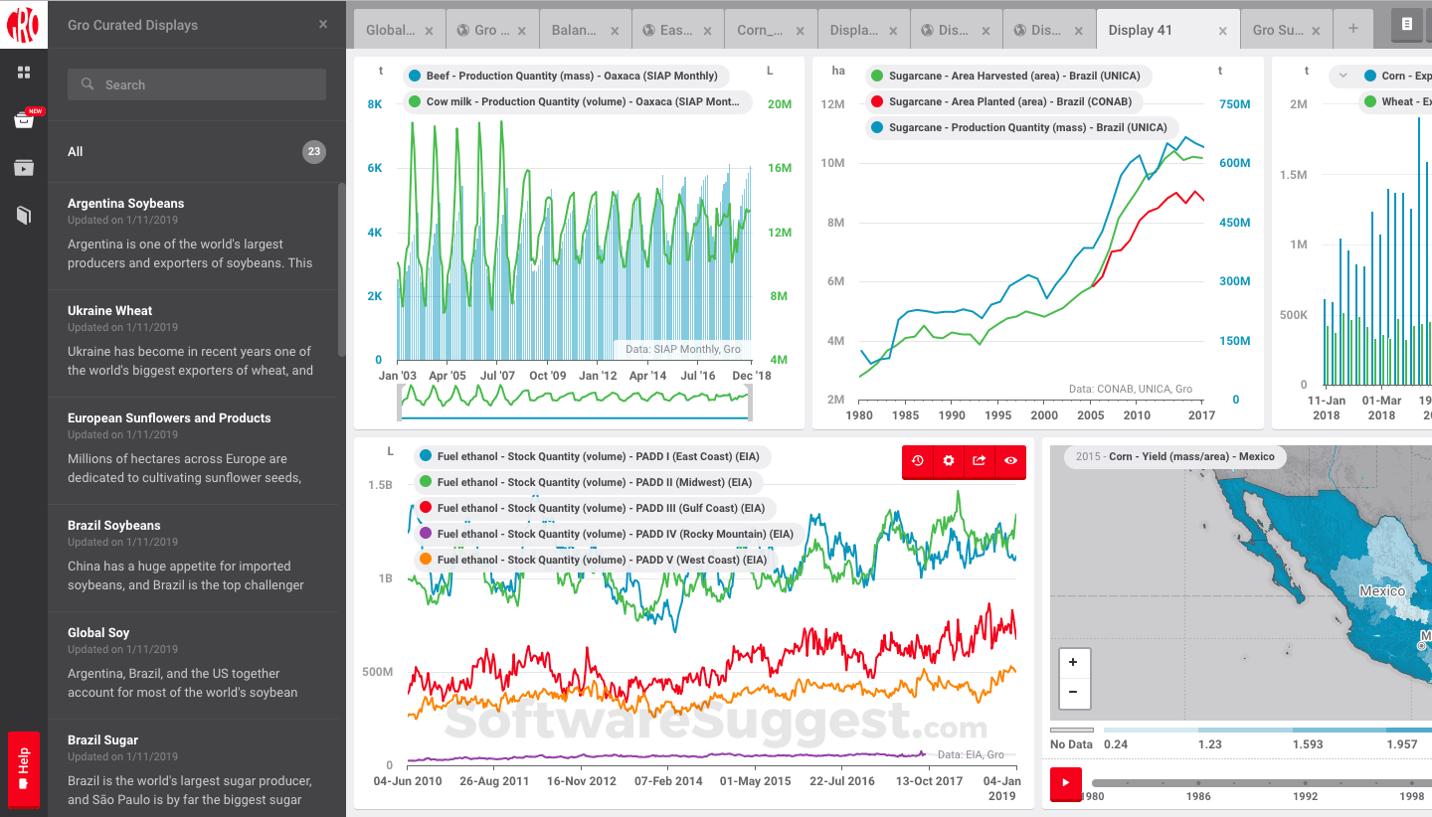Select the video displays icon in sidebar
The height and width of the screenshot is (817, 1432).
(x=23, y=167)
